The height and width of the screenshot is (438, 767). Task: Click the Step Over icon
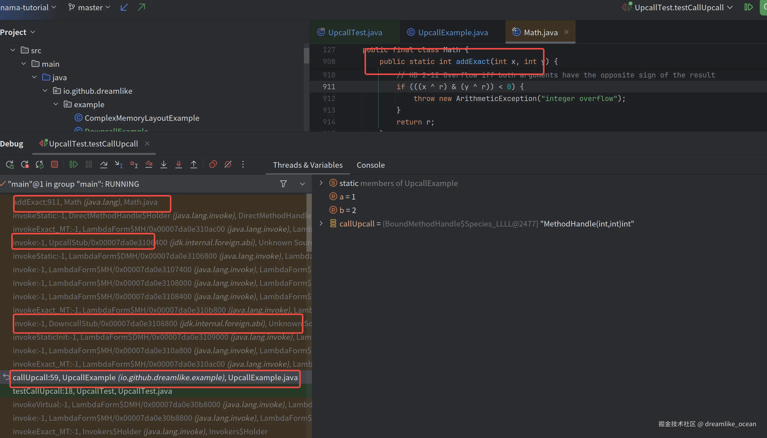tap(104, 164)
